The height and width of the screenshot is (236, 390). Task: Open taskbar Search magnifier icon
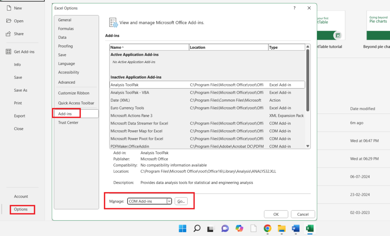click(x=197, y=228)
